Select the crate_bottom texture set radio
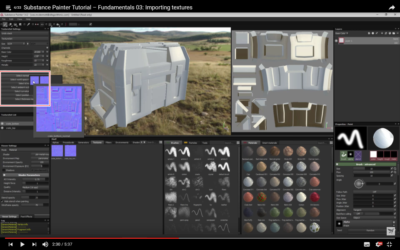Screen dimensions: 400x250 coord(2,124)
